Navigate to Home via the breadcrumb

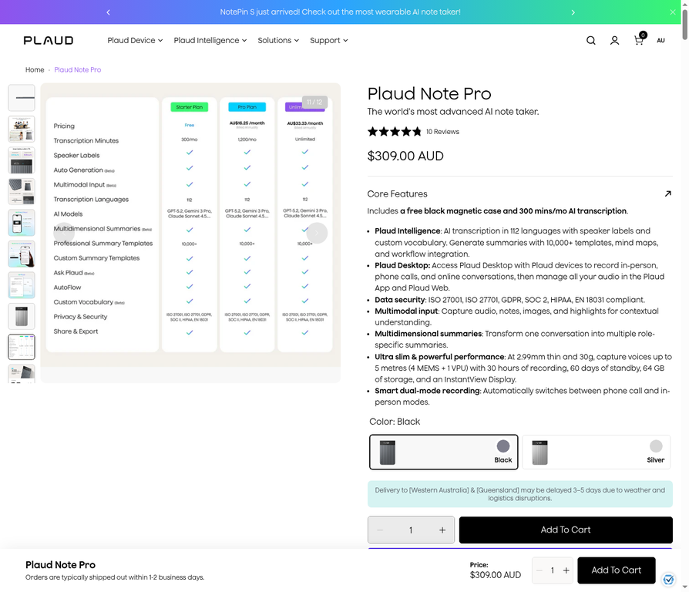35,69
